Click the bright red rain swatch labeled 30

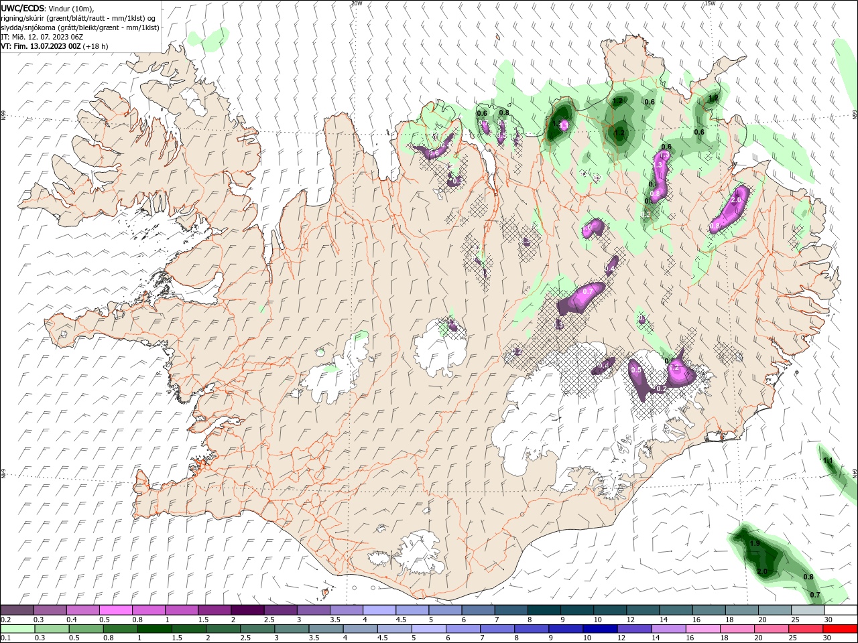tap(841, 629)
